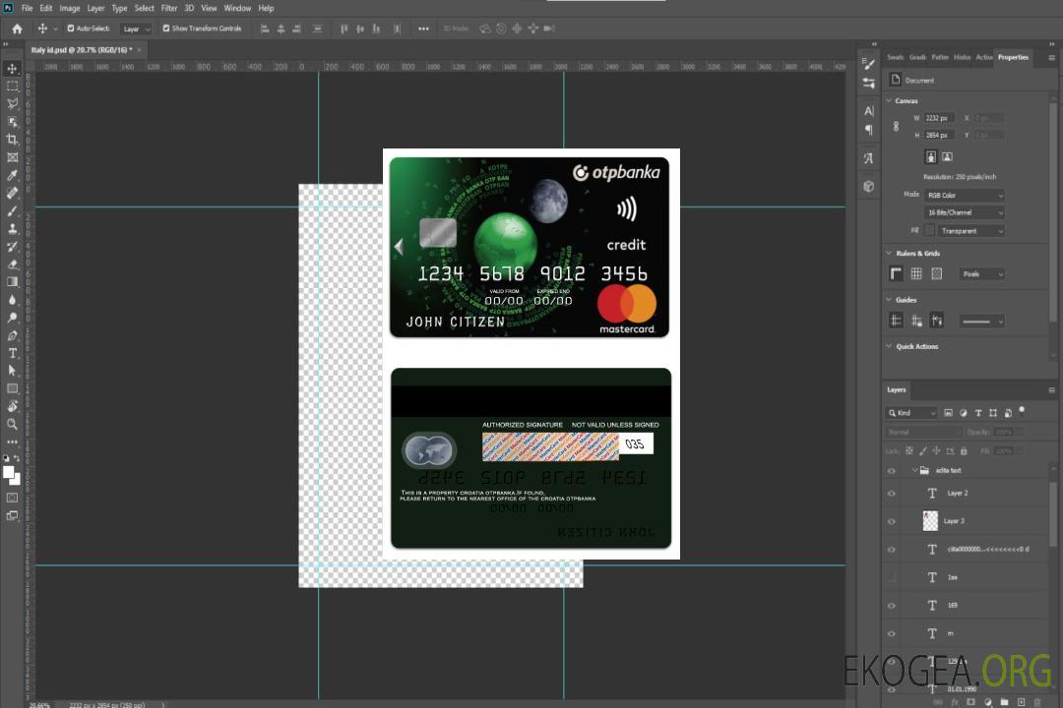The image size is (1063, 708).
Task: Toggle visibility of the layer group folder
Action: [x=892, y=470]
